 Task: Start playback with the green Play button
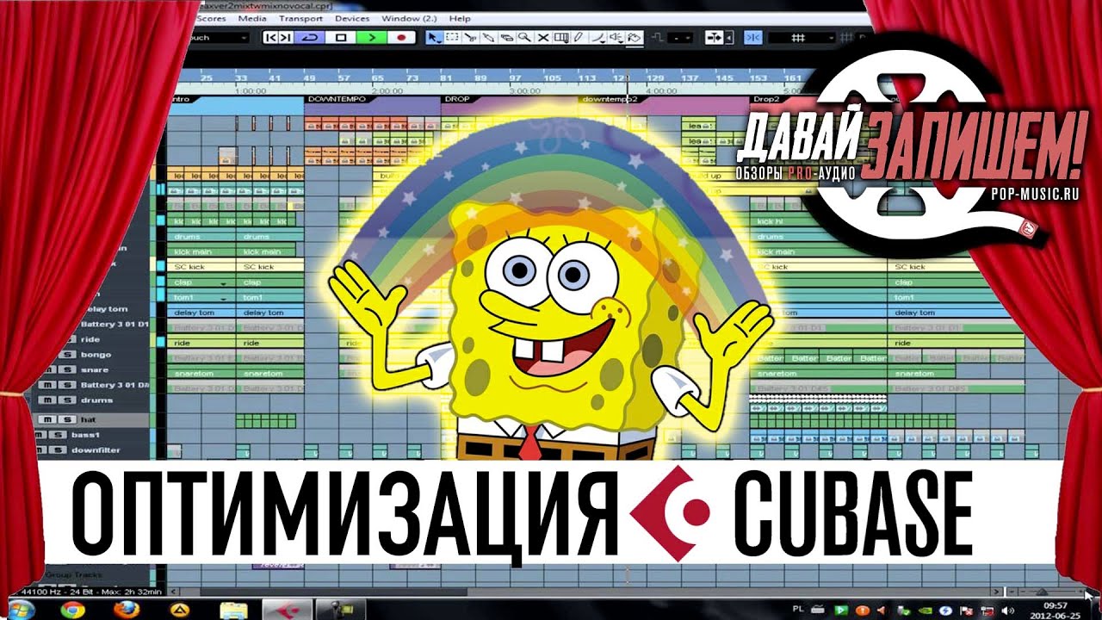pos(371,37)
